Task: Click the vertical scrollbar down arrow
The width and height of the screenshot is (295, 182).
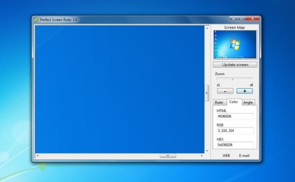Action: [x=207, y=150]
